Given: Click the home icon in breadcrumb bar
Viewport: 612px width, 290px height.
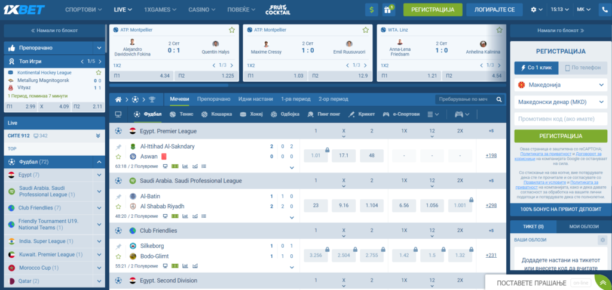Looking at the screenshot, I should [119, 99].
